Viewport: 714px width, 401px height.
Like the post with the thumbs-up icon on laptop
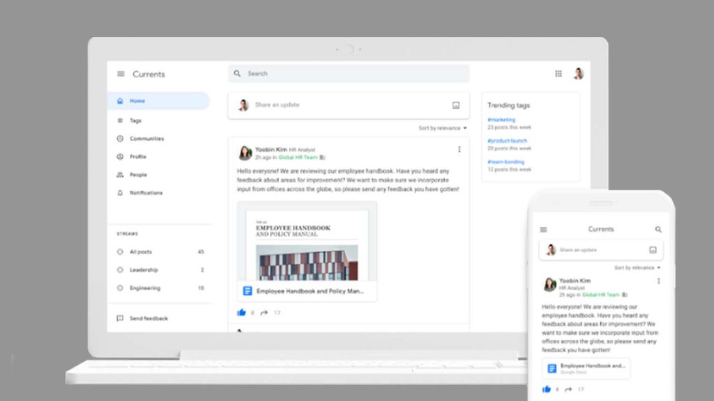242,313
